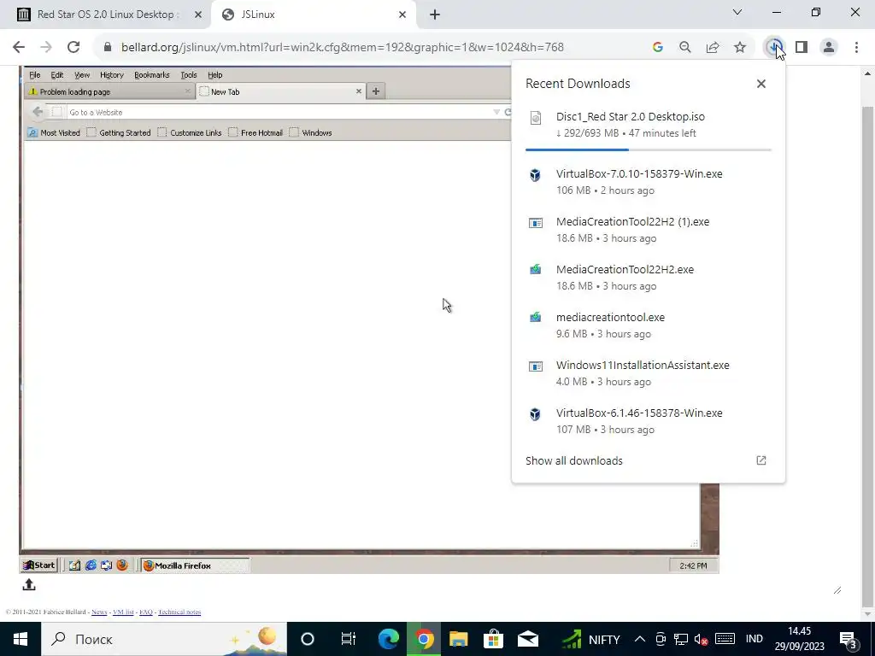
Task: Bookmark this page with star icon
Action: pos(740,48)
